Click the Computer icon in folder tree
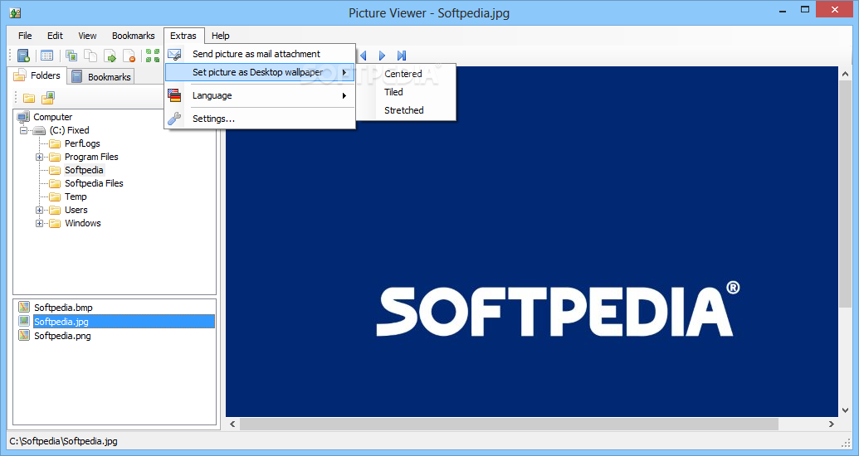This screenshot has width=859, height=456. (x=23, y=117)
